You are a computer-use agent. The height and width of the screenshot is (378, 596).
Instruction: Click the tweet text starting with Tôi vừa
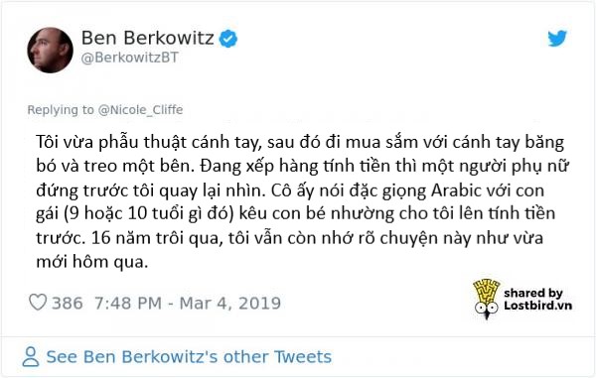click(x=300, y=202)
